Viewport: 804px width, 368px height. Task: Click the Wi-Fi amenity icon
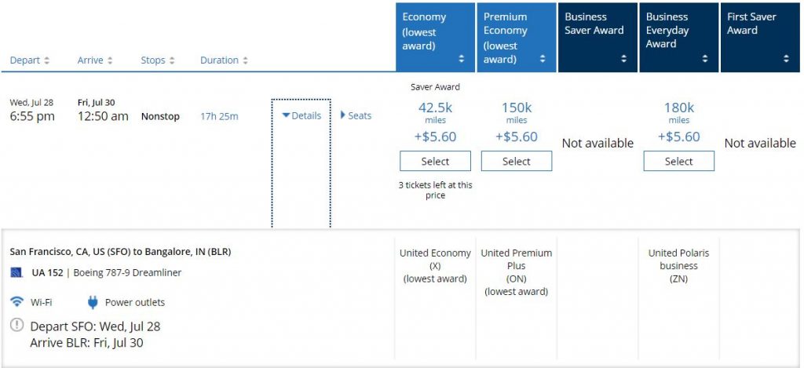[x=16, y=302]
